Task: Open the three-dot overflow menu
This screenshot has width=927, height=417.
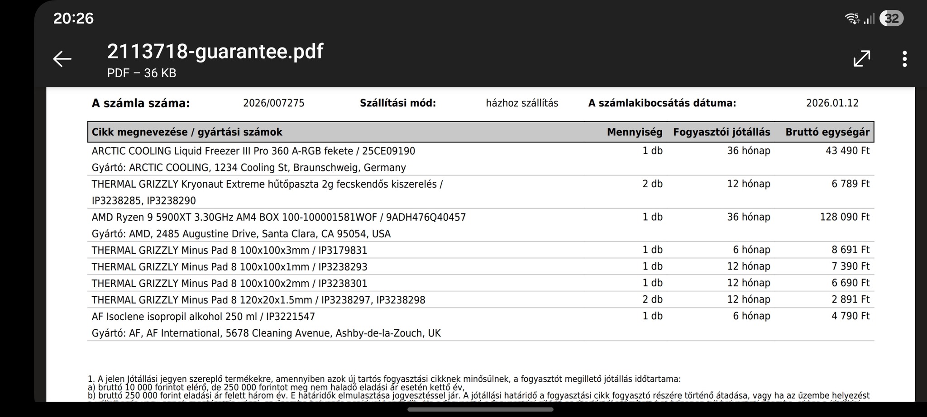Action: 904,59
